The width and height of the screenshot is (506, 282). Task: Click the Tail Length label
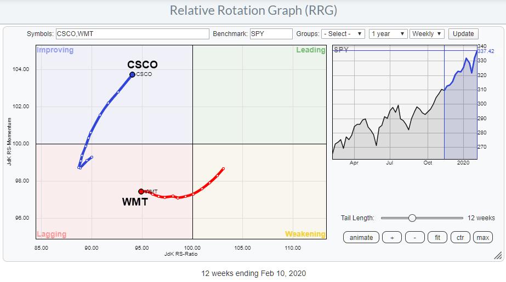(357, 218)
